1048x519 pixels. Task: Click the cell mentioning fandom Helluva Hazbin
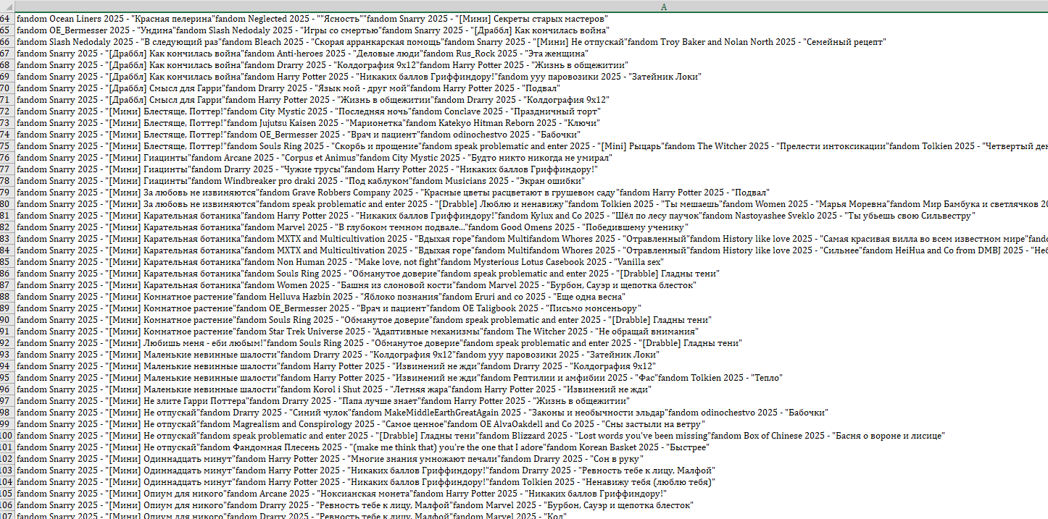click(531, 297)
